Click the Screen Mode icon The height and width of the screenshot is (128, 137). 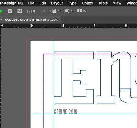click(x=67, y=11)
